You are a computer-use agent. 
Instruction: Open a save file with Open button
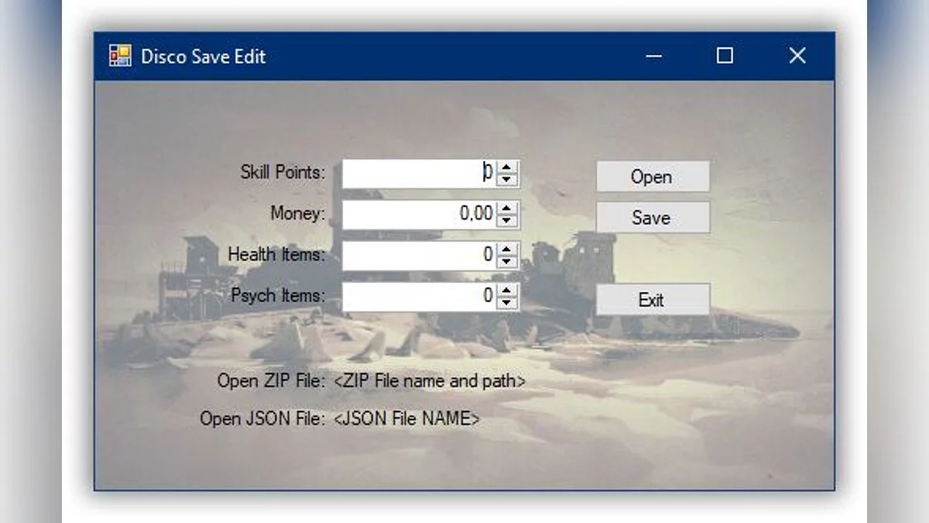click(653, 177)
